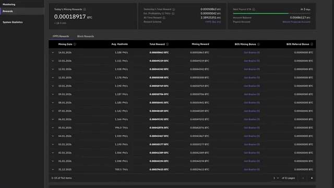
Task: Expand the 06.01.2026 reward row
Action: pyautogui.click(x=53, y=120)
